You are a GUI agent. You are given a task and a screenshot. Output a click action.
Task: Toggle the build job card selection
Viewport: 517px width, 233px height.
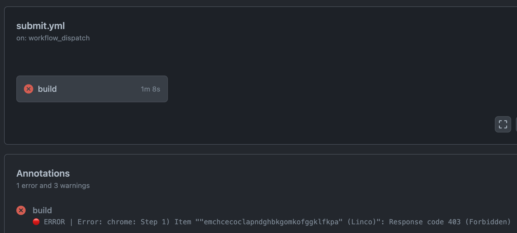pos(92,89)
